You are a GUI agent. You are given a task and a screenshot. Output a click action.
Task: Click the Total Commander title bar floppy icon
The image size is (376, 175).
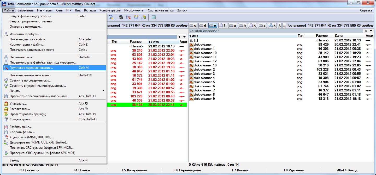point(4,3)
